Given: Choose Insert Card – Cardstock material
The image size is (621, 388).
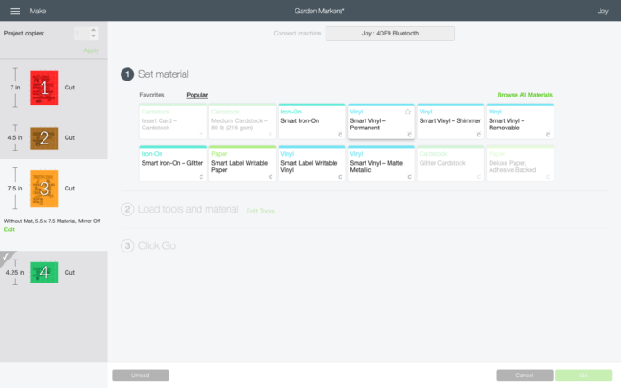Looking at the screenshot, I should coord(173,121).
